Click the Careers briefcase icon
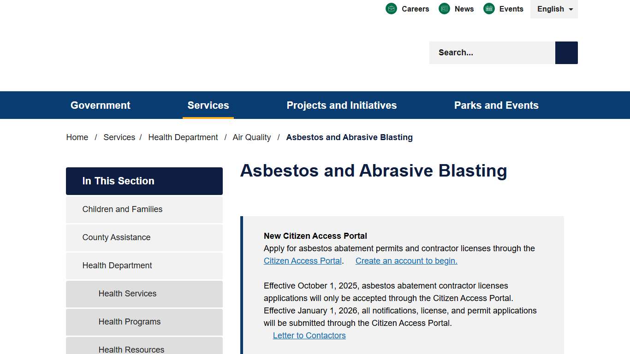This screenshot has height=354, width=630. 391,8
